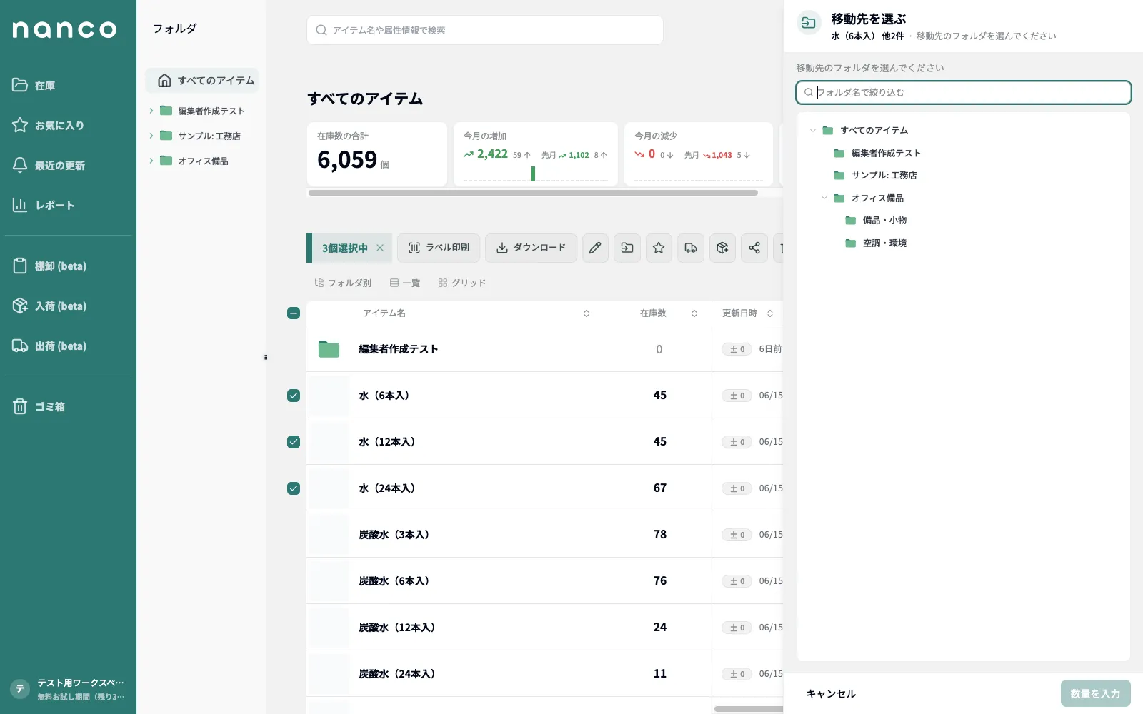Collapse オフィス備品 in move dialog tree
Viewport: 1143px width, 714px height.
coord(824,198)
